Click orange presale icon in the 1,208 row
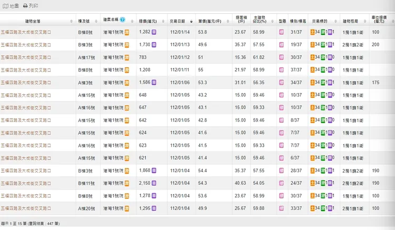This screenshot has width=395, height=230. [x=127, y=70]
